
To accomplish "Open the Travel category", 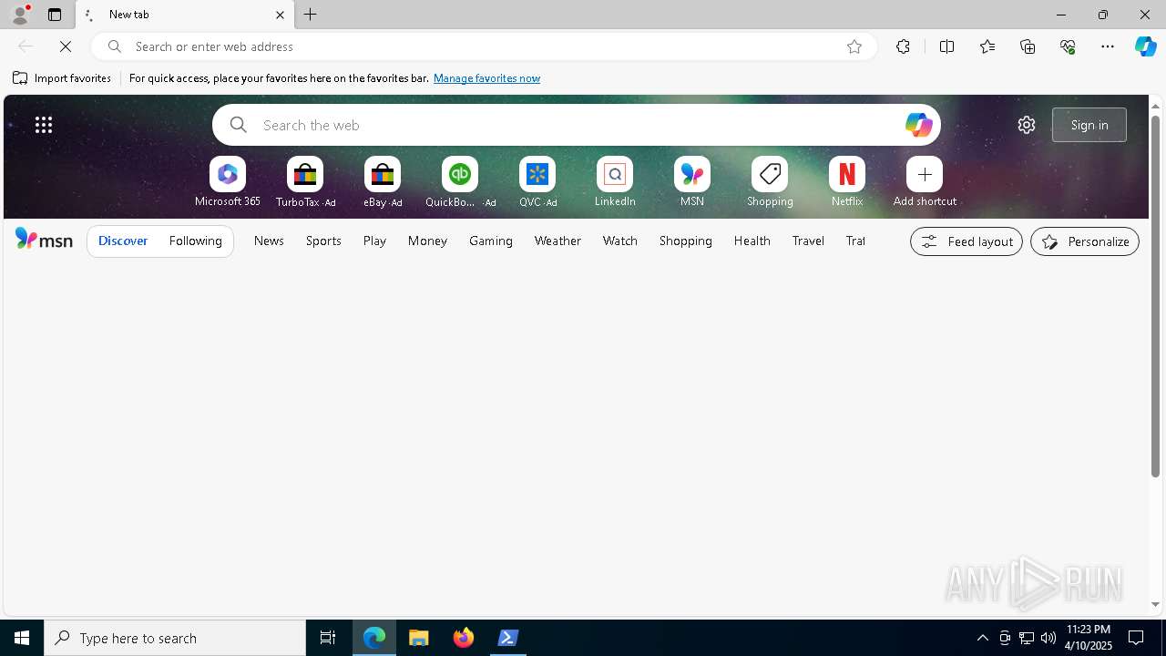I will coord(808,241).
